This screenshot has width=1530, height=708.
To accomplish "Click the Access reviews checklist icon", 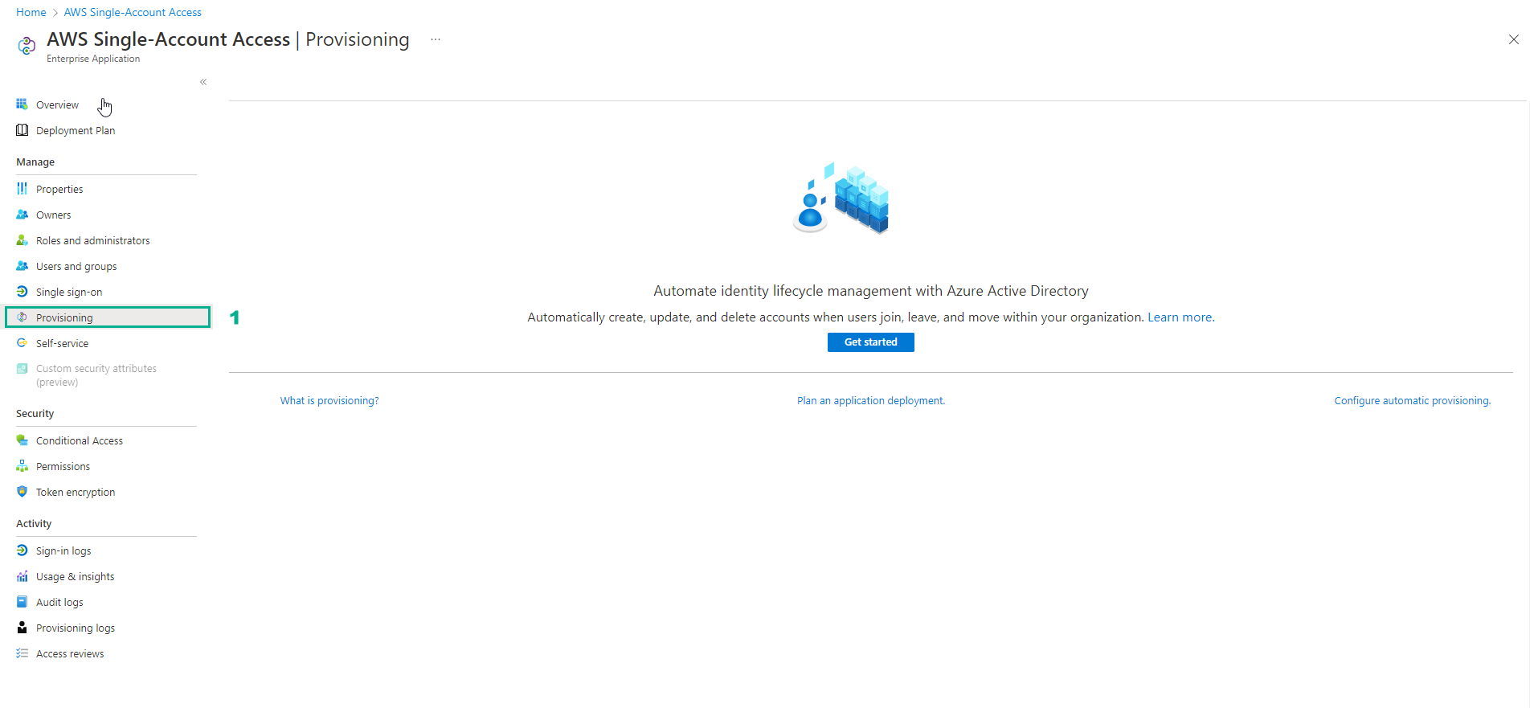I will 22,653.
